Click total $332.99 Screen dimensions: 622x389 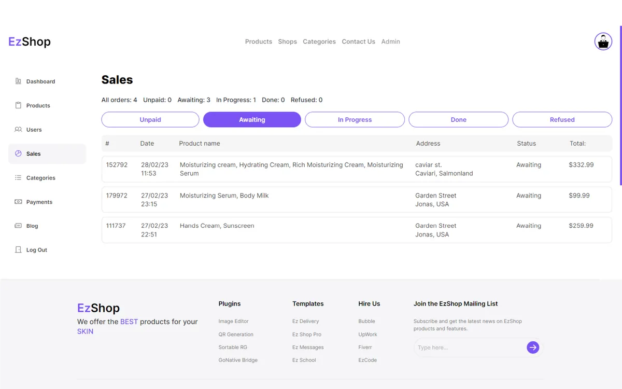581,165
